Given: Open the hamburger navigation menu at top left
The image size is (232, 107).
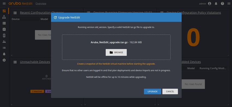Looking at the screenshot, I should 4,4.
